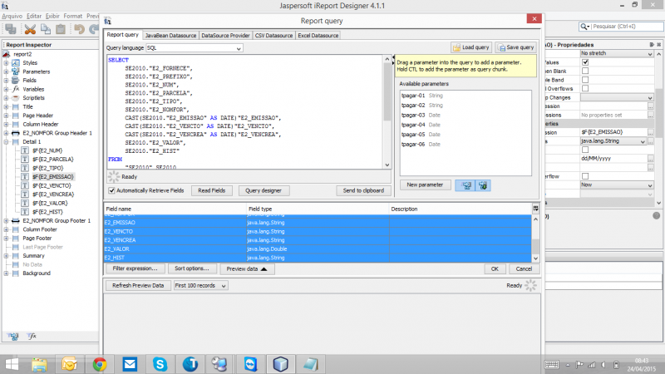665x374 pixels.
Task: Toggle the checked checkbox beside Values property
Action: (585, 62)
